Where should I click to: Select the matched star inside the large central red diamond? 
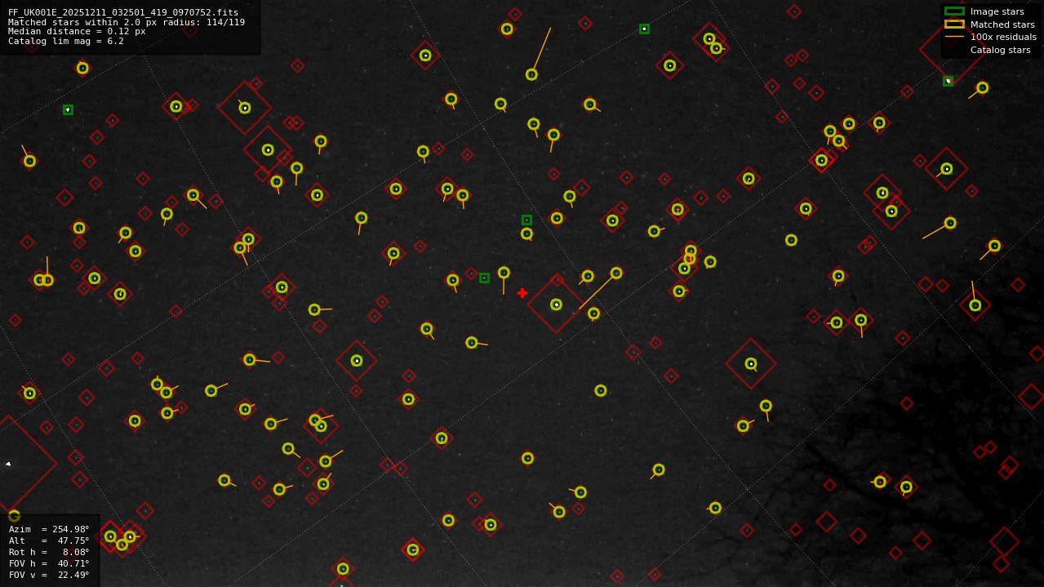(556, 305)
